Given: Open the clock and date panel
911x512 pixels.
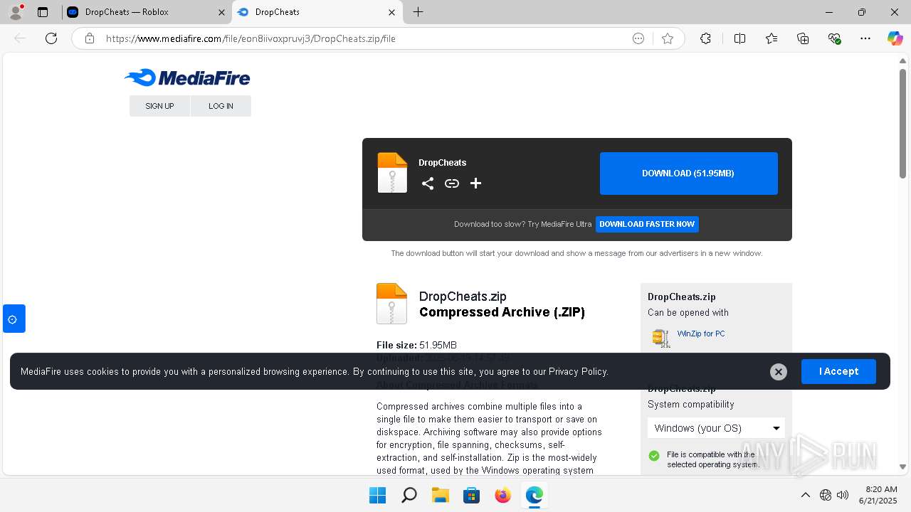Looking at the screenshot, I should pyautogui.click(x=878, y=495).
